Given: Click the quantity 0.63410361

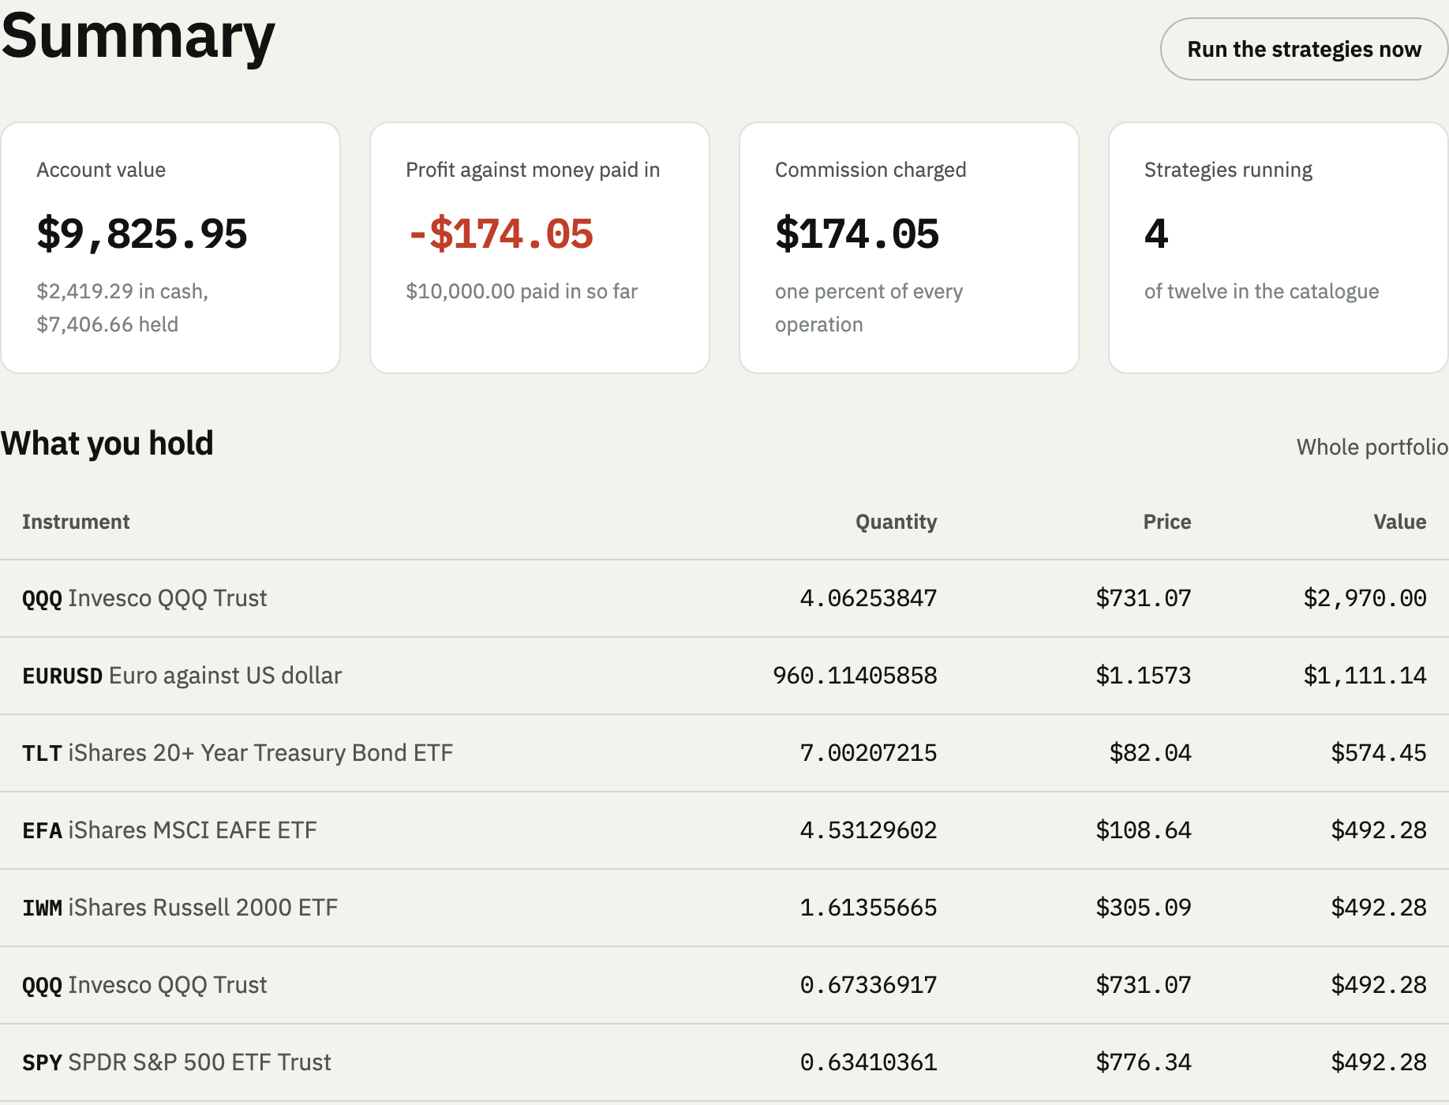Looking at the screenshot, I should coord(868,1062).
